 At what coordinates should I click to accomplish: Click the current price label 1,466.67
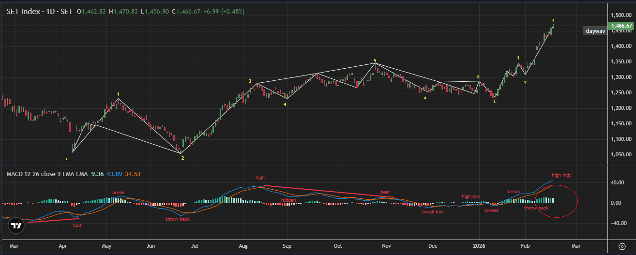tap(621, 26)
